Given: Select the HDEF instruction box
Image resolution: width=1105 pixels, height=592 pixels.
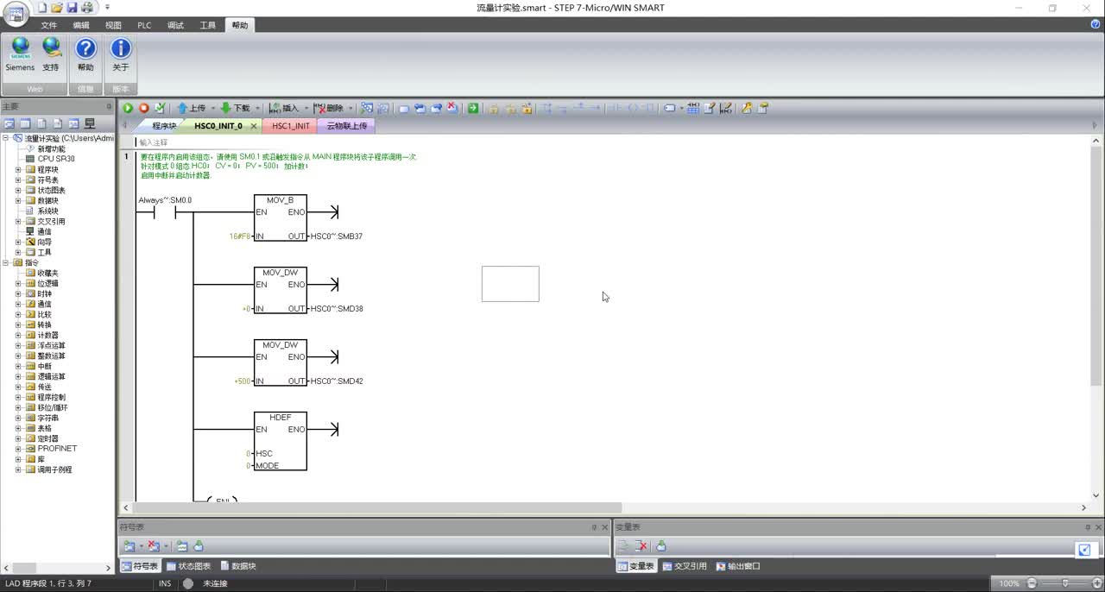Looking at the screenshot, I should 281,441.
